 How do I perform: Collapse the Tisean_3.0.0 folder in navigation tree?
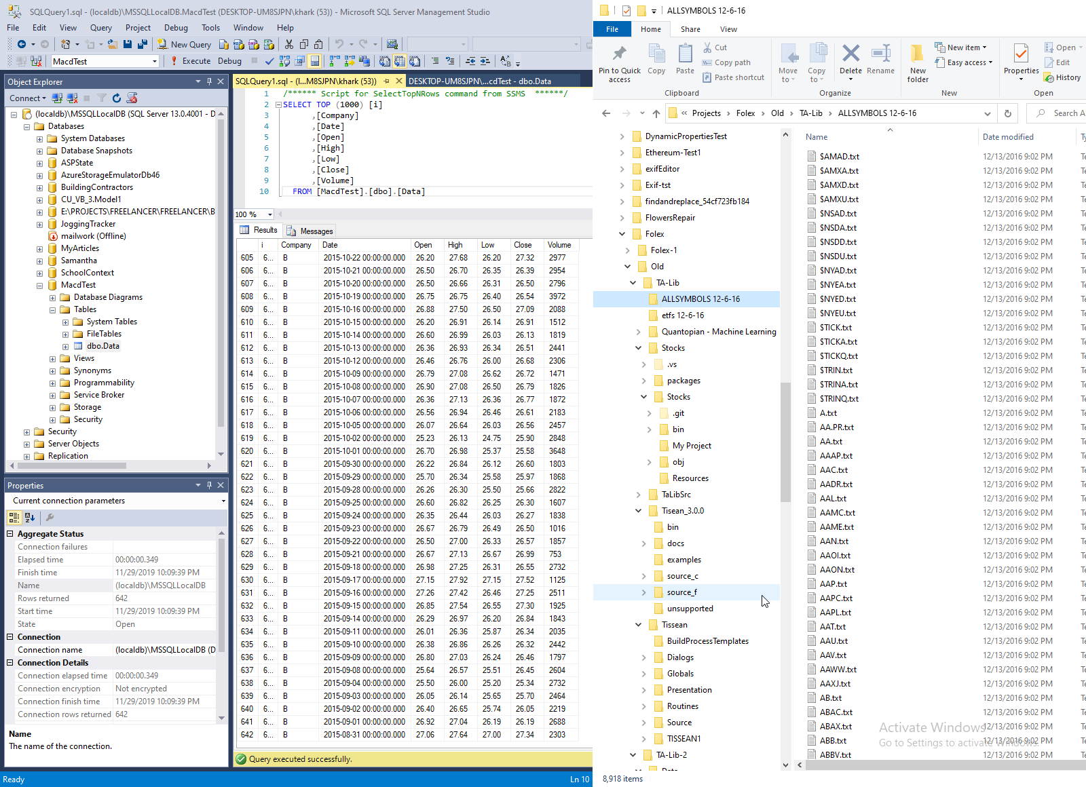tap(638, 511)
